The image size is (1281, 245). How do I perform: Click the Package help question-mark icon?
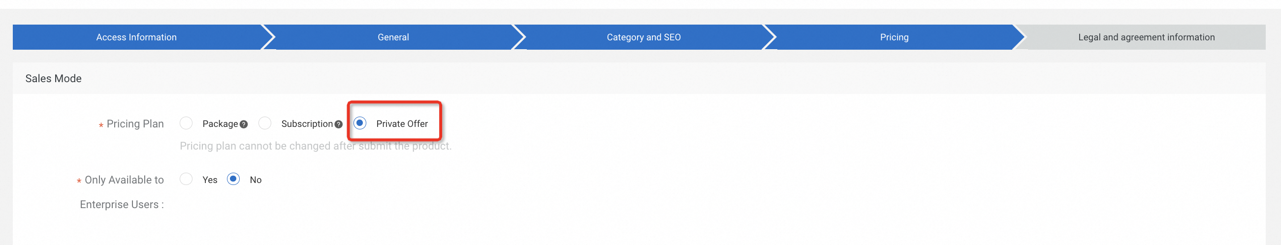(x=244, y=124)
